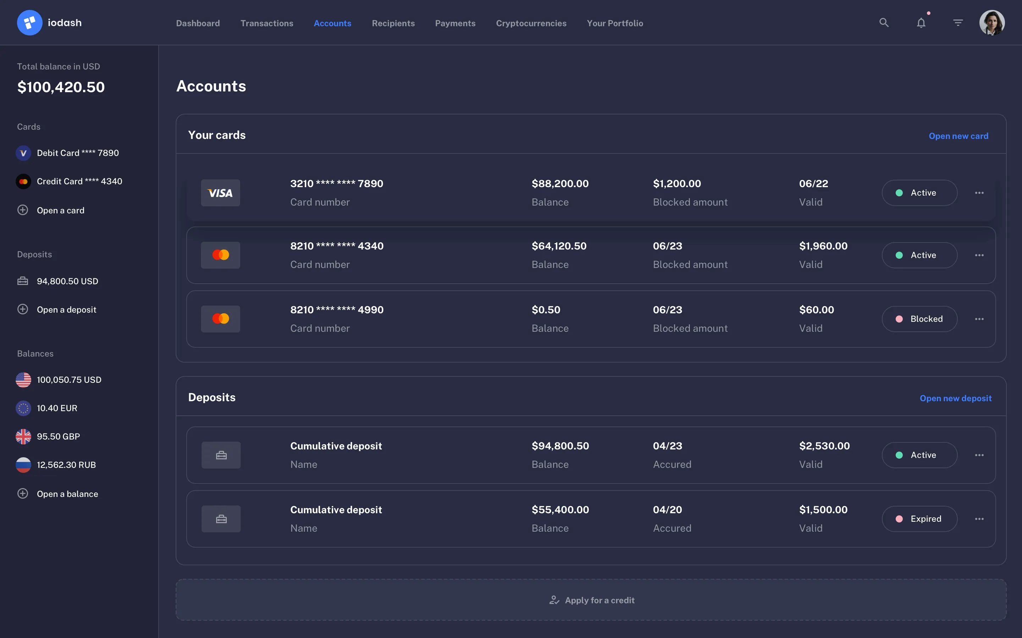The height and width of the screenshot is (638, 1022).
Task: Select the Visa card icon in Your cards
Action: [x=220, y=193]
